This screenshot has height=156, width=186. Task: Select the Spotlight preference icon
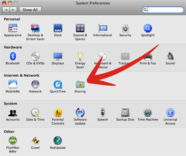147,28
